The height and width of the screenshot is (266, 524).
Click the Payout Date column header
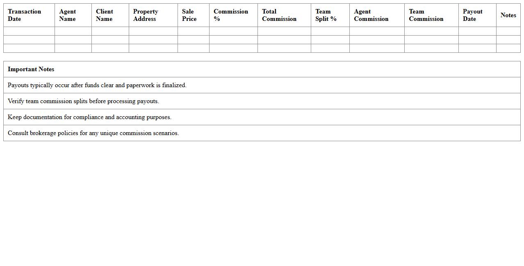[x=473, y=15]
